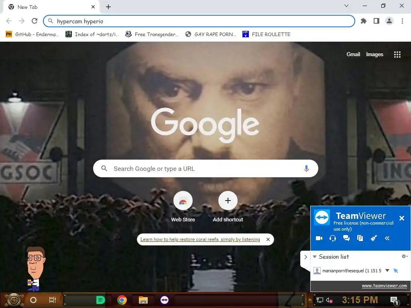Close the TeamViewer panel
Image resolution: width=411 pixels, height=308 pixels.
[x=401, y=218]
